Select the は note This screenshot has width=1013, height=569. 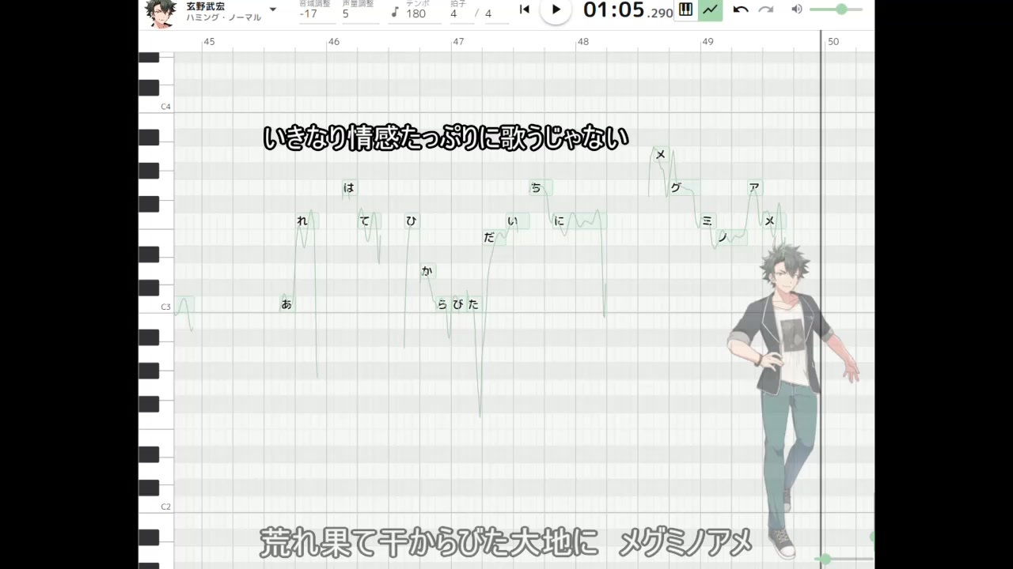(x=349, y=188)
